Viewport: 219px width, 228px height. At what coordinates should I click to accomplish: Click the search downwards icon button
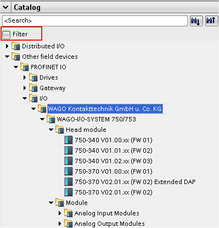coord(196,21)
